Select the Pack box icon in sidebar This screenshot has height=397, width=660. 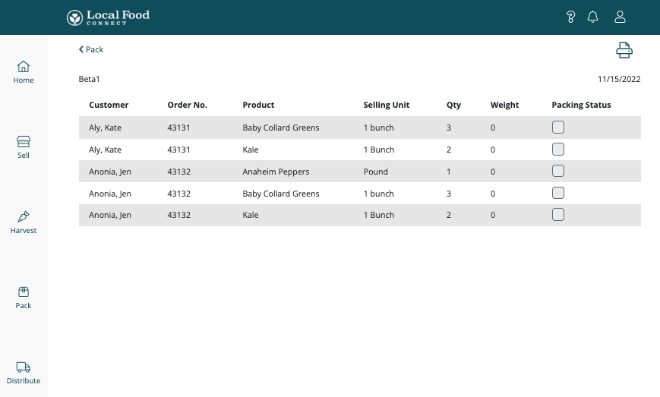coord(24,298)
